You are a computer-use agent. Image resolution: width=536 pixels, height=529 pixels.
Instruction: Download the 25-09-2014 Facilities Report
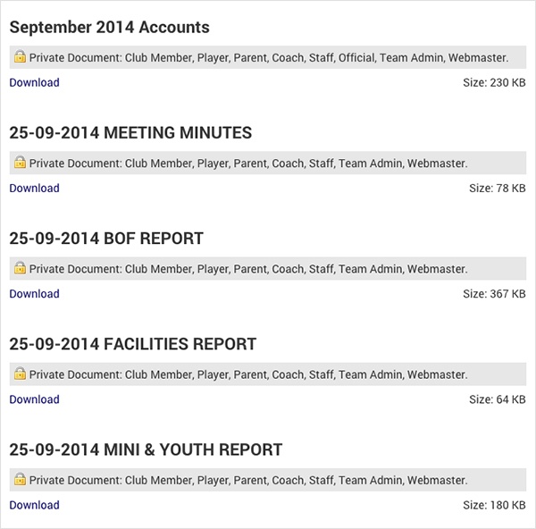(34, 399)
